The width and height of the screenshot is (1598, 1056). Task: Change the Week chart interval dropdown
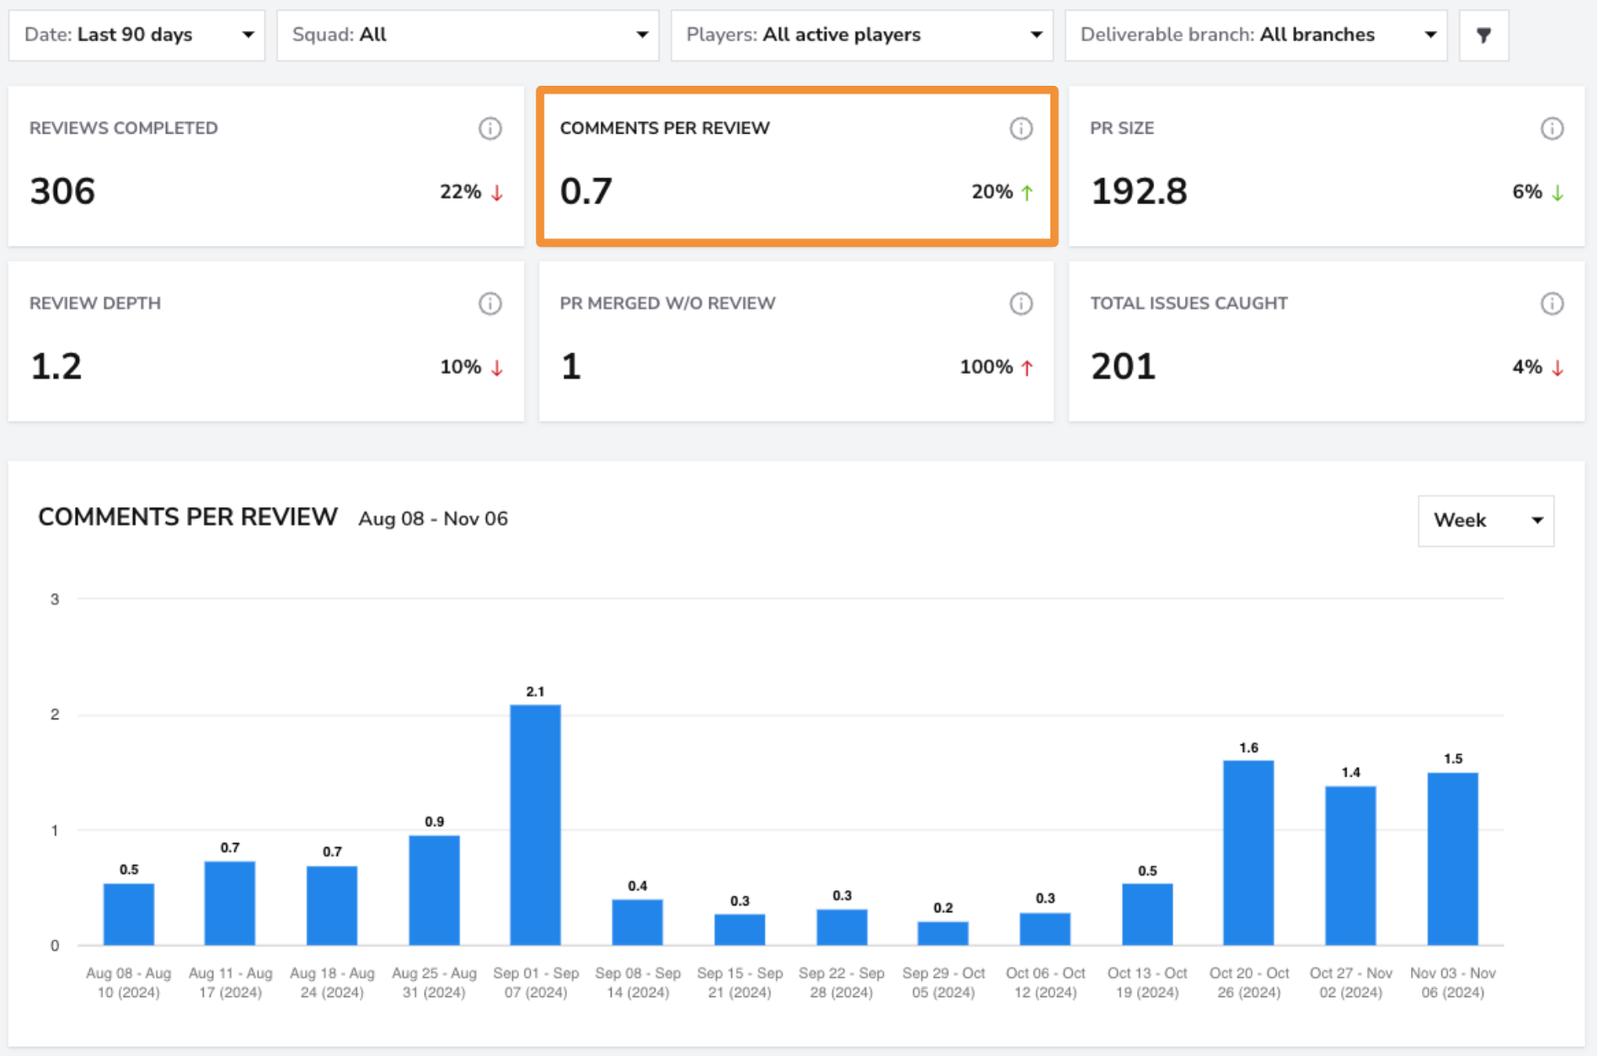tap(1486, 521)
